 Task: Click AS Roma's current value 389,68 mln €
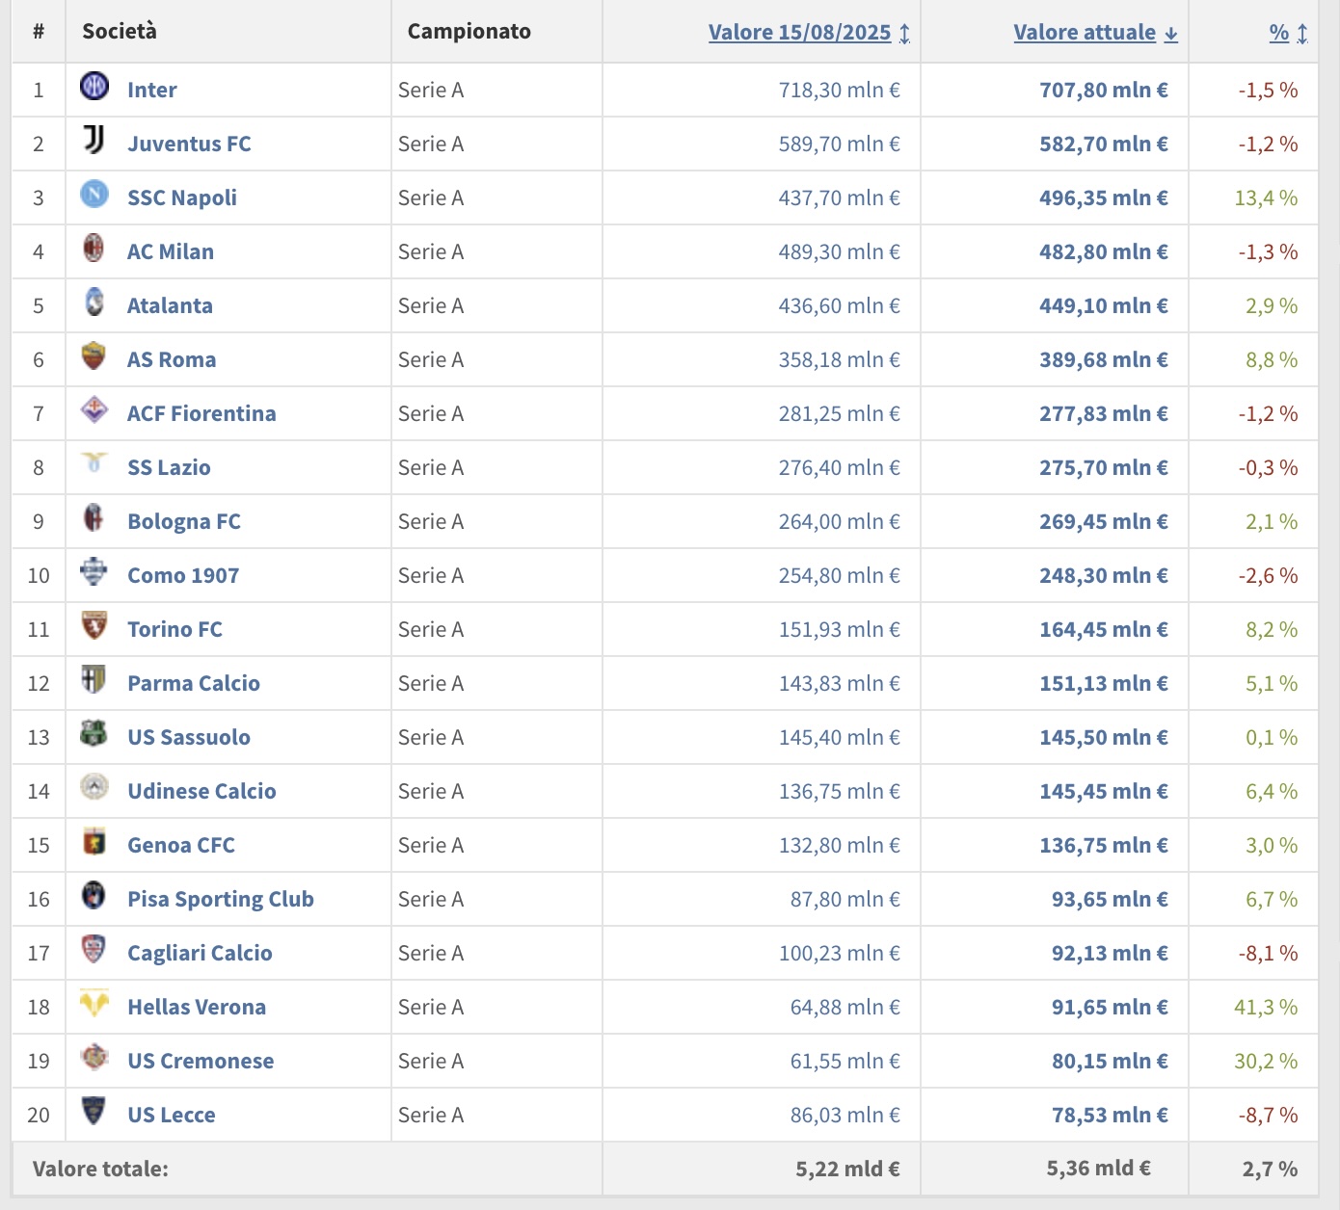[1104, 359]
